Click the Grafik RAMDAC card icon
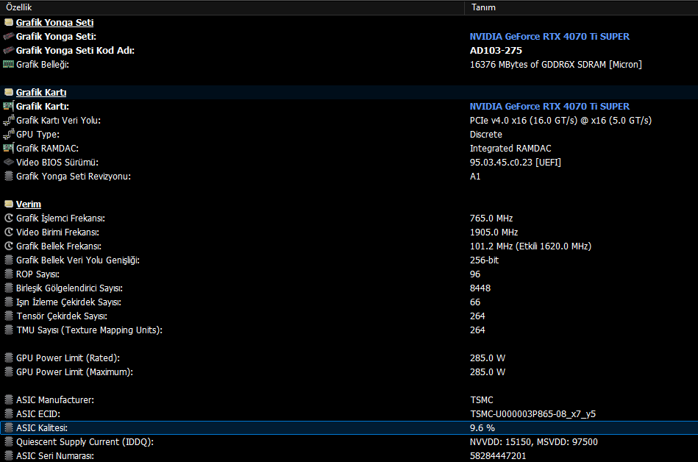Image resolution: width=698 pixels, height=462 pixels. 8,148
